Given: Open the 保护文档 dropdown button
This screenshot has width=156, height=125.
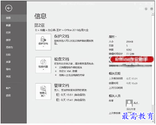Looking at the screenshot, I should tap(43, 42).
